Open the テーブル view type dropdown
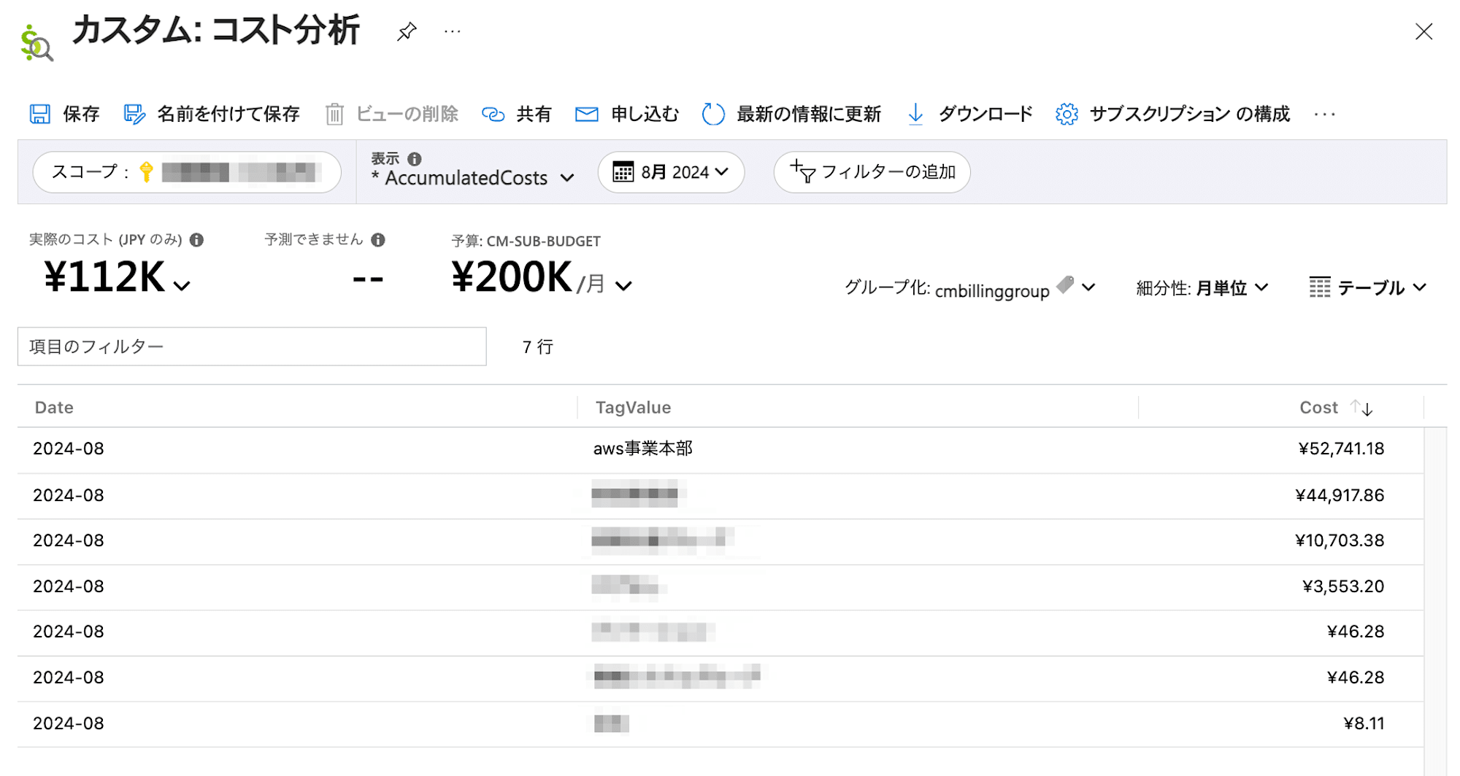This screenshot has height=776, width=1460. tap(1367, 288)
